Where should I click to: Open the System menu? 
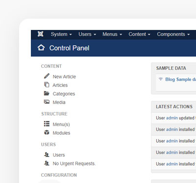pos(61,34)
